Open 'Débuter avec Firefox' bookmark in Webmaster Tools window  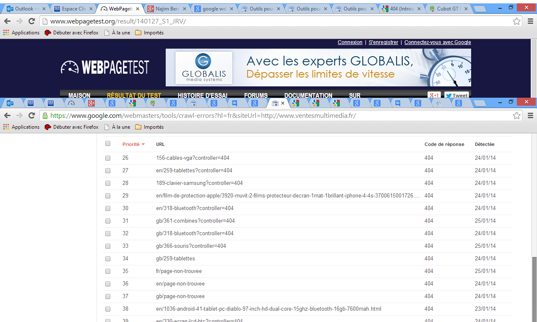pos(71,127)
